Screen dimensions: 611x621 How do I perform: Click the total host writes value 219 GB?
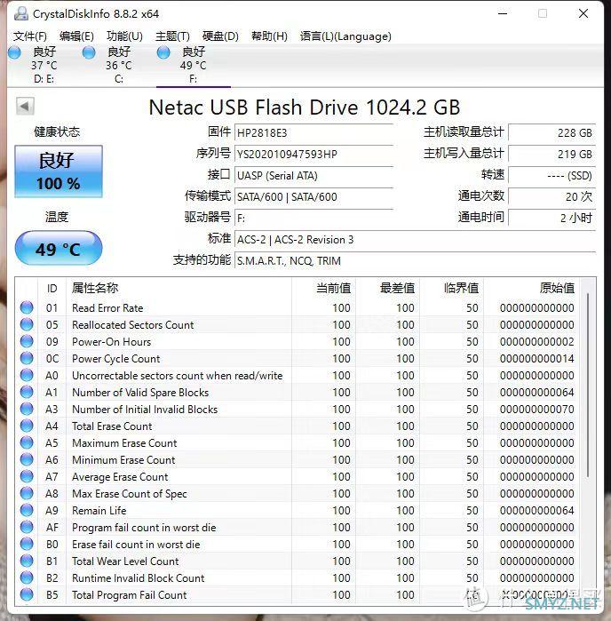[x=551, y=155]
